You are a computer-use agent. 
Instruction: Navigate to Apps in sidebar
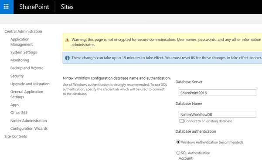[x=15, y=105]
